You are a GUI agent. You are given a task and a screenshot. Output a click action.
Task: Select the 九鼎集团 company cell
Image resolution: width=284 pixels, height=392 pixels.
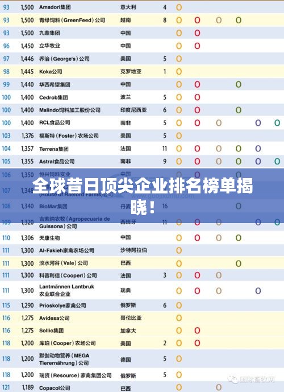tap(49, 33)
